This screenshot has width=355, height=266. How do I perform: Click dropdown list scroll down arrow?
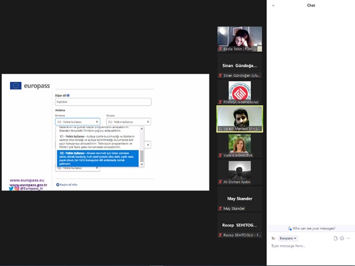tap(142, 164)
